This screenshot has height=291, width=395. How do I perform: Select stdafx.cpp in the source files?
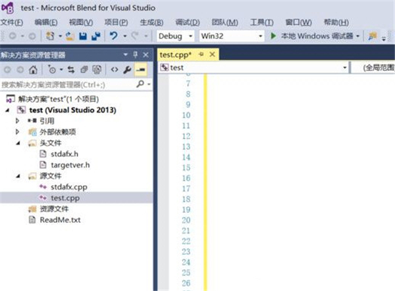[x=68, y=187]
